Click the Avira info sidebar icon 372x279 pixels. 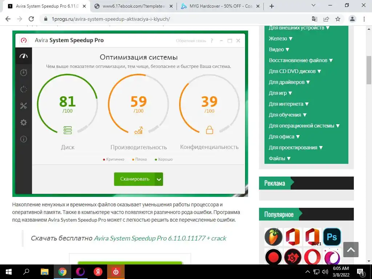click(x=24, y=139)
